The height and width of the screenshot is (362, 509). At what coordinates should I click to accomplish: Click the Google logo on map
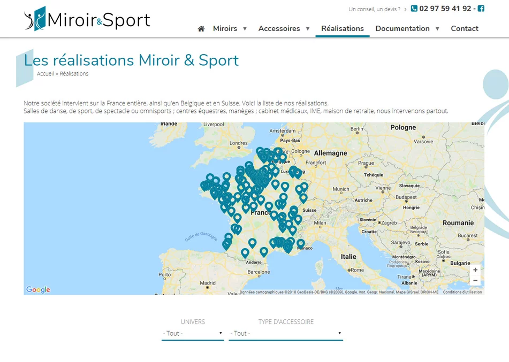[38, 290]
